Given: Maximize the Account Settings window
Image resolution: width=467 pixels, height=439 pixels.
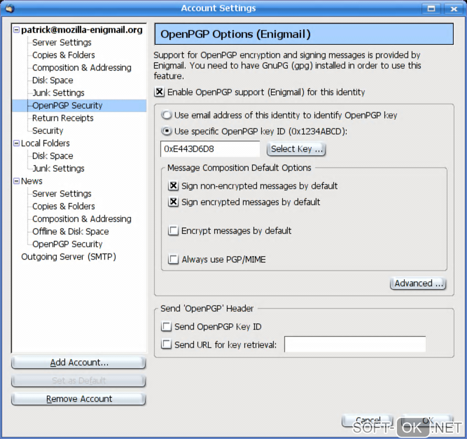Looking at the screenshot, I should tap(431, 8).
